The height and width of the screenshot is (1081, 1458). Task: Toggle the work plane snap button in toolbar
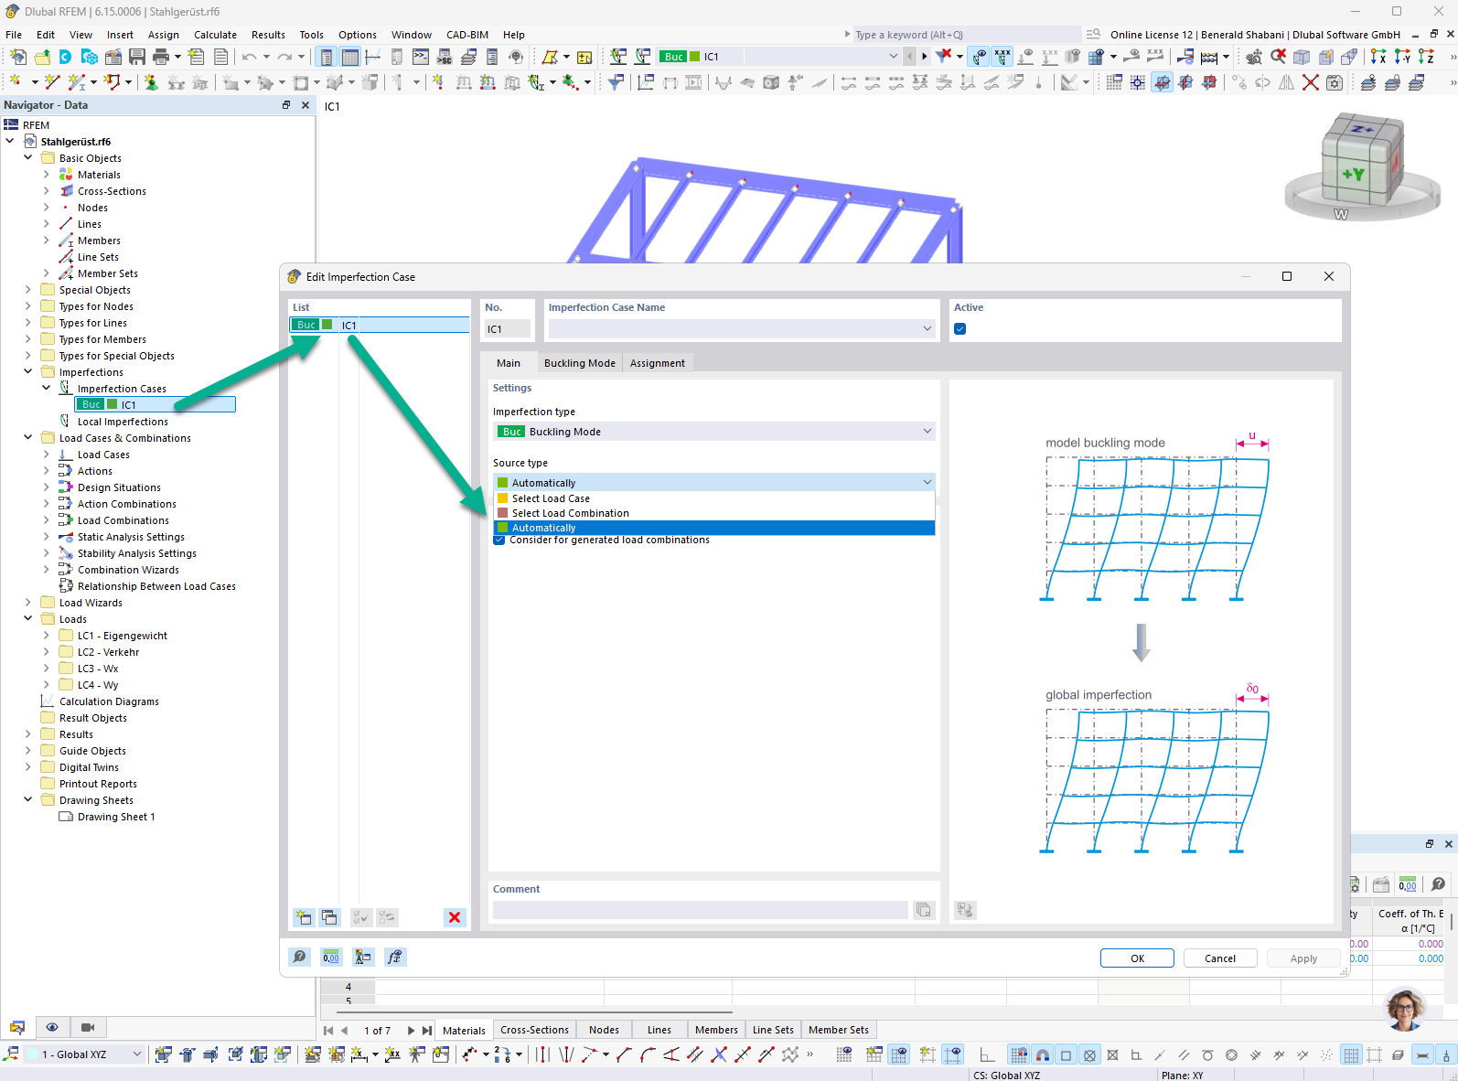click(x=1162, y=82)
